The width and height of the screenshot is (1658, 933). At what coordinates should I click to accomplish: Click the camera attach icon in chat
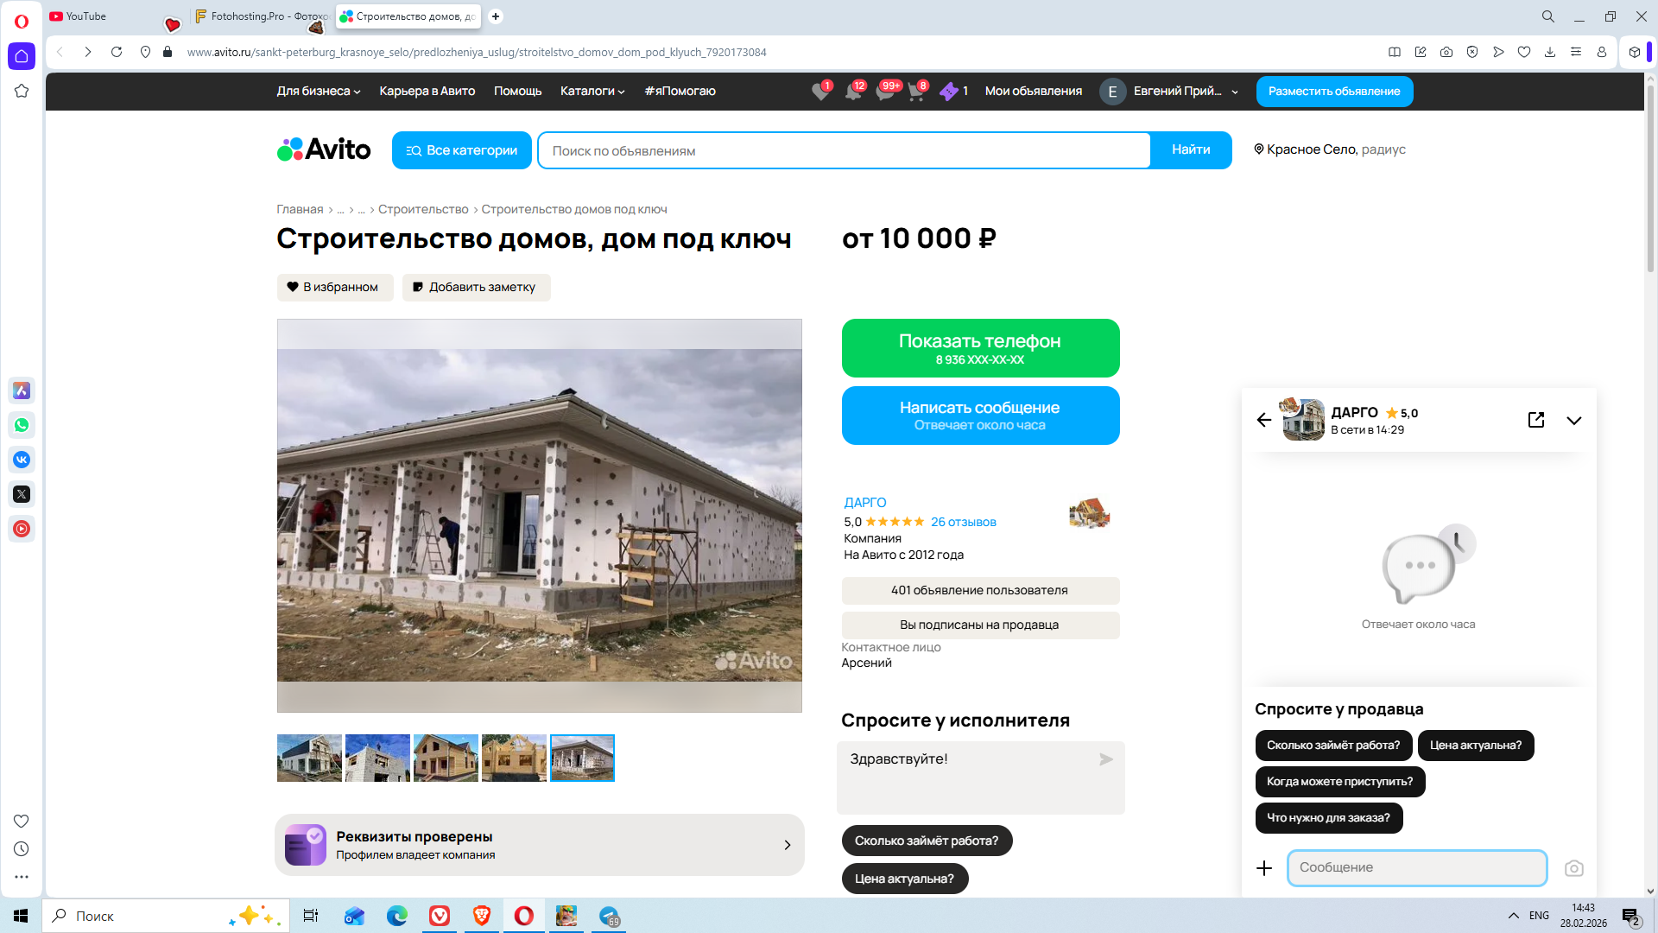click(x=1573, y=868)
